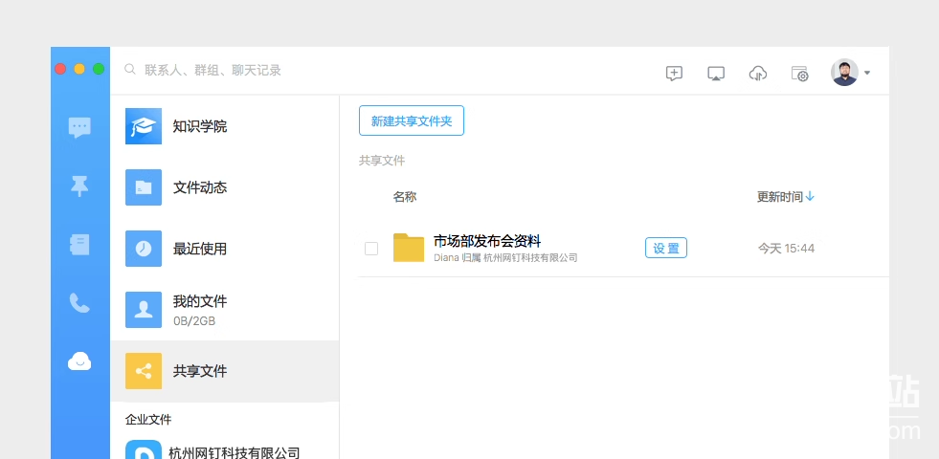The height and width of the screenshot is (459, 939).
Task: Click the search magnifier icon
Action: pos(129,70)
